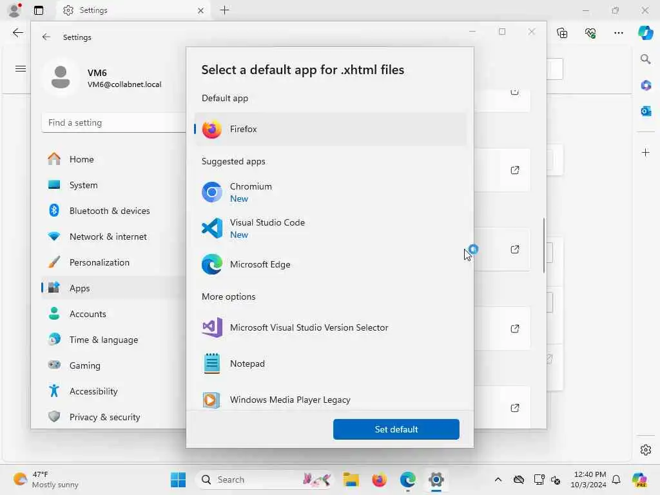Pick Windows Media Player Legacy
660x495 pixels.
331,398
